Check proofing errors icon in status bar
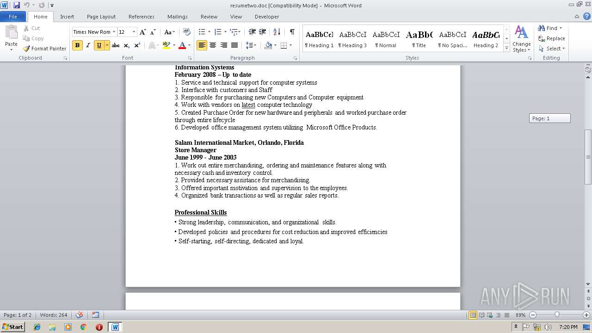 tap(79, 315)
